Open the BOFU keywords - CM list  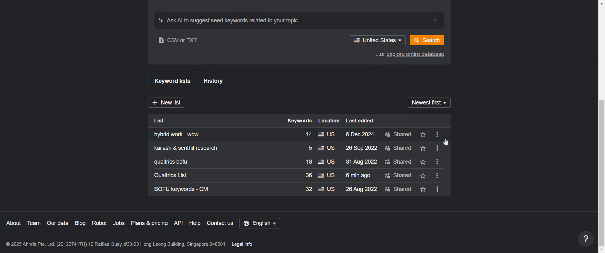[x=181, y=189]
